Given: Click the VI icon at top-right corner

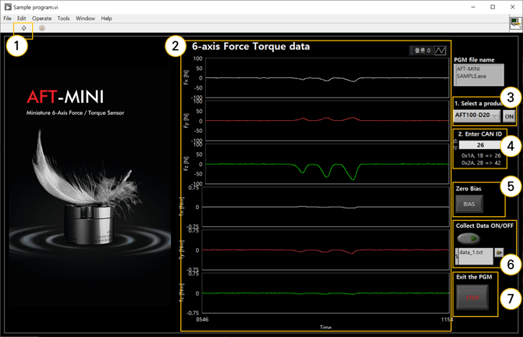Looking at the screenshot, I should pyautogui.click(x=514, y=22).
